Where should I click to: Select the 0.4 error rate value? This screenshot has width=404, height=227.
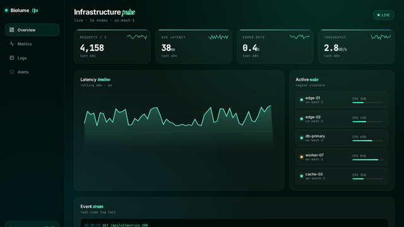point(251,48)
